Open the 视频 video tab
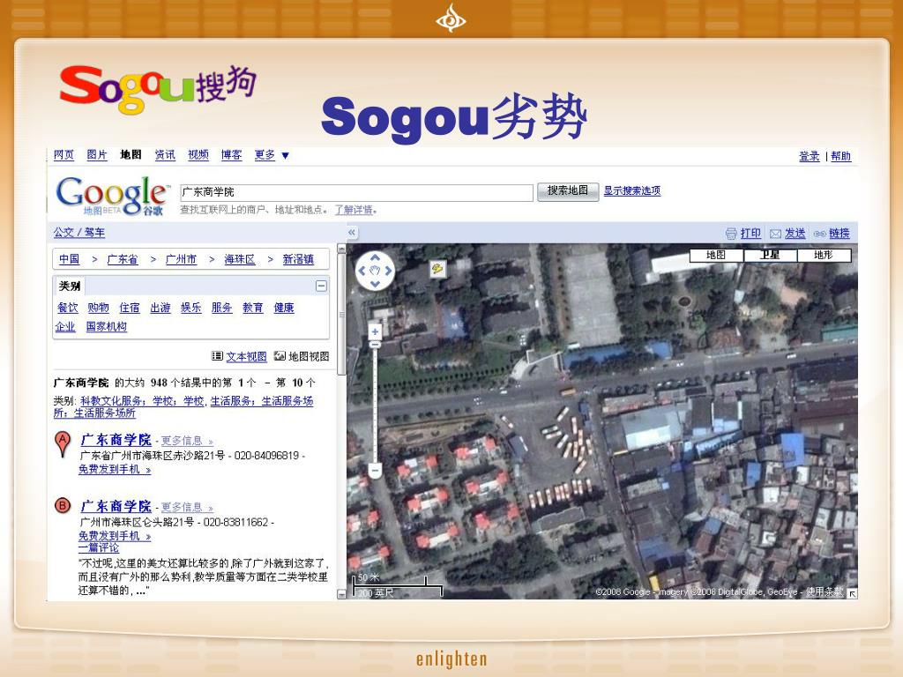Viewport: 903px width, 677px height. tap(198, 155)
